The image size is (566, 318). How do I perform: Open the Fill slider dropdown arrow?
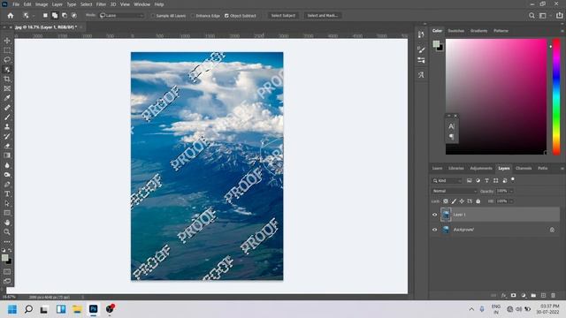(x=511, y=201)
